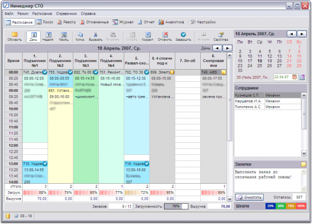Select employee Маршалов И.А. row
This screenshot has width=312, height=224.
click(x=267, y=101)
